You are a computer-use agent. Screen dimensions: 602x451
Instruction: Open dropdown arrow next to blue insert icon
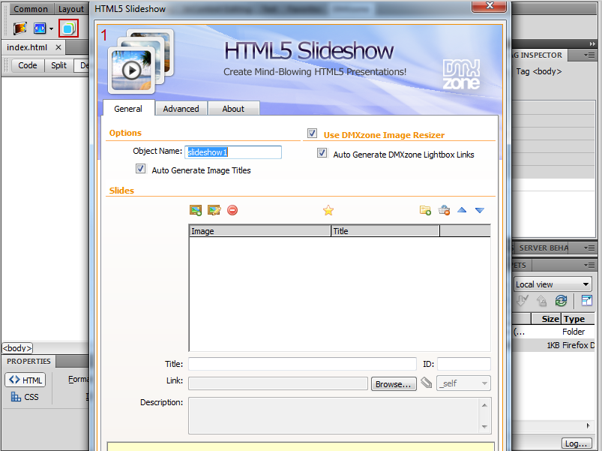tap(52, 29)
